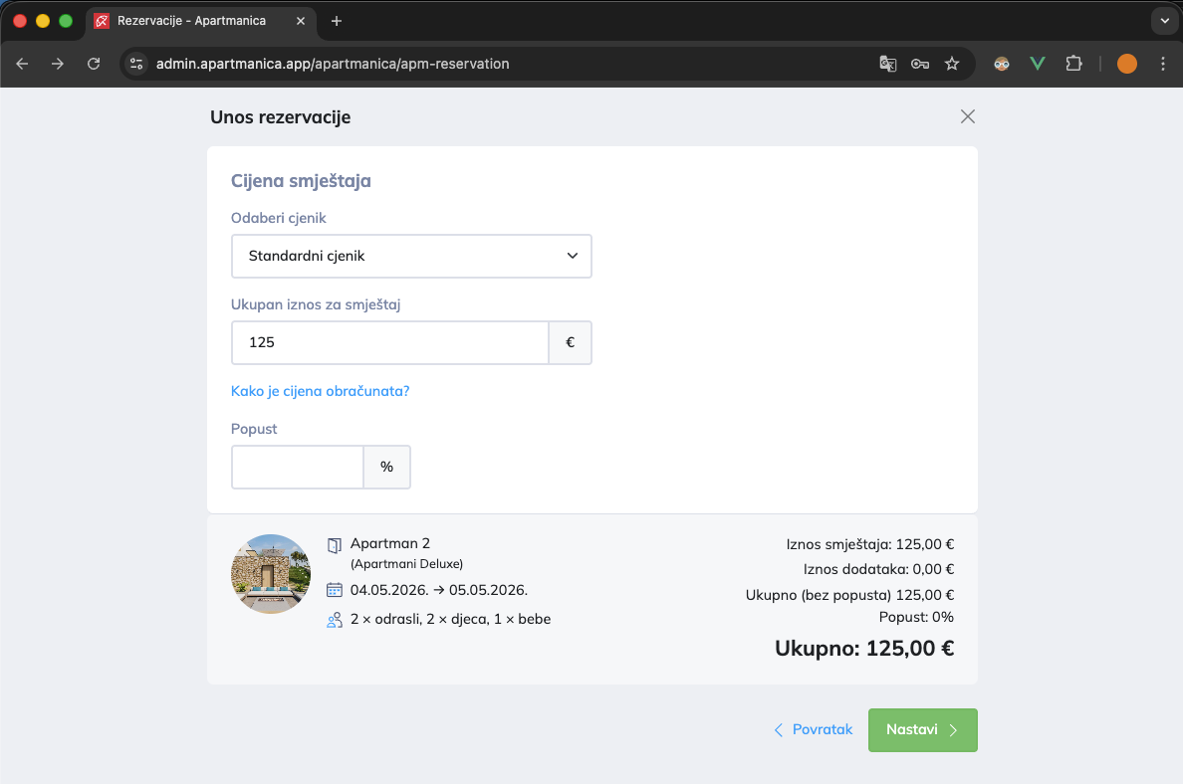Open site information icon in address bar
Image resolution: width=1183 pixels, height=784 pixels.
tap(136, 64)
